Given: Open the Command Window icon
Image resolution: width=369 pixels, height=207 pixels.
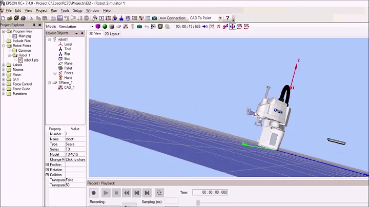Looking at the screenshot, I should (101, 18).
